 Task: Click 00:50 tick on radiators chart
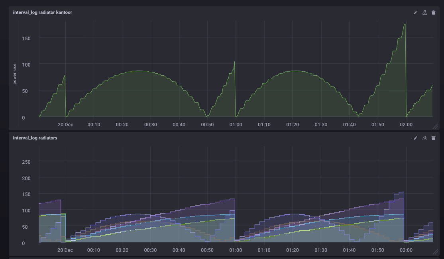[207, 250]
